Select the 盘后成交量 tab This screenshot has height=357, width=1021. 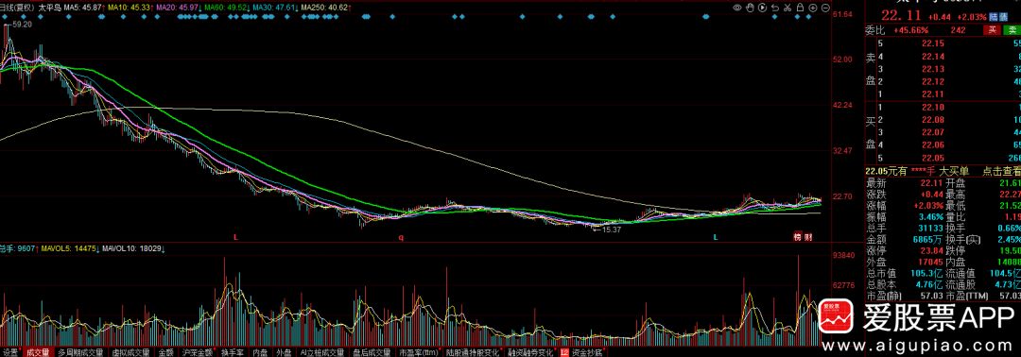[x=371, y=352]
